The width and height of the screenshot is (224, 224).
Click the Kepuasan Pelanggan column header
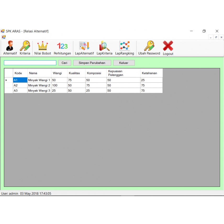[x=124, y=73]
